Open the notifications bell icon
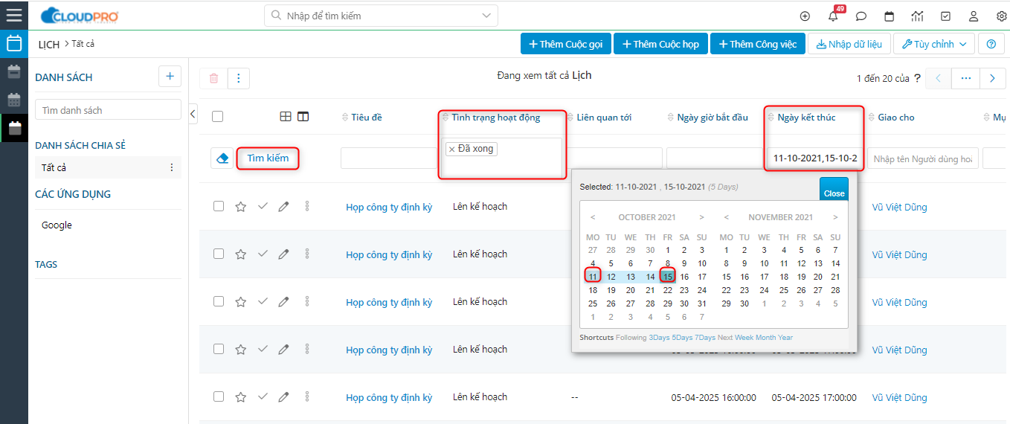This screenshot has height=424, width=1010. pos(833,16)
